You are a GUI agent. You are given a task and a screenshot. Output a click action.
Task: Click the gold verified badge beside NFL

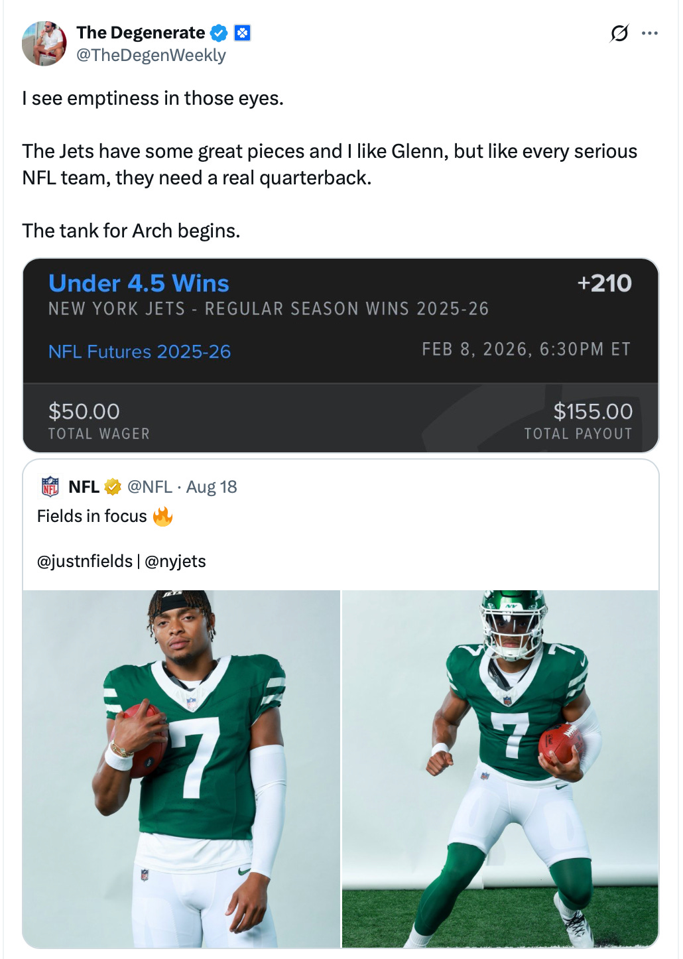coord(113,487)
